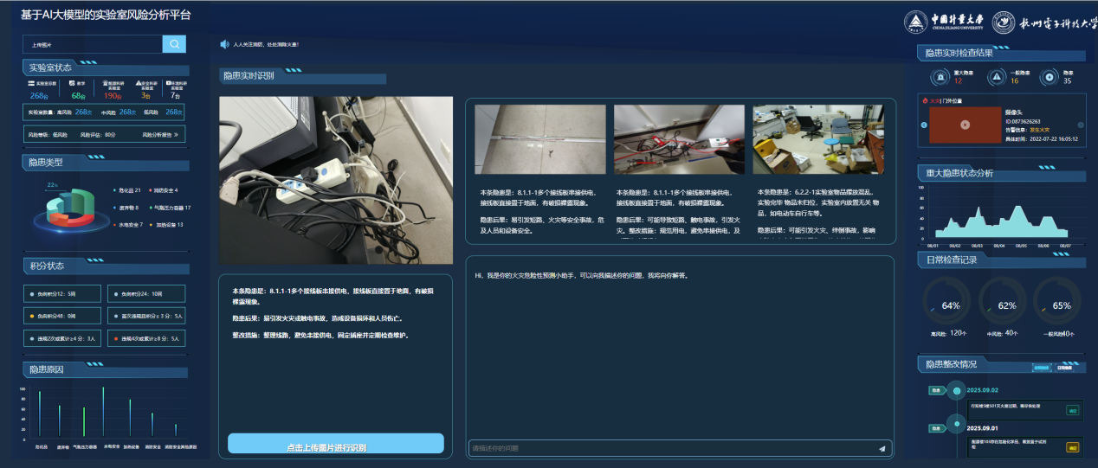
Task: Click the speaker announcement icon
Action: [224, 44]
